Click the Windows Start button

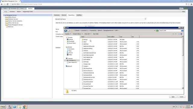click(x=3, y=107)
